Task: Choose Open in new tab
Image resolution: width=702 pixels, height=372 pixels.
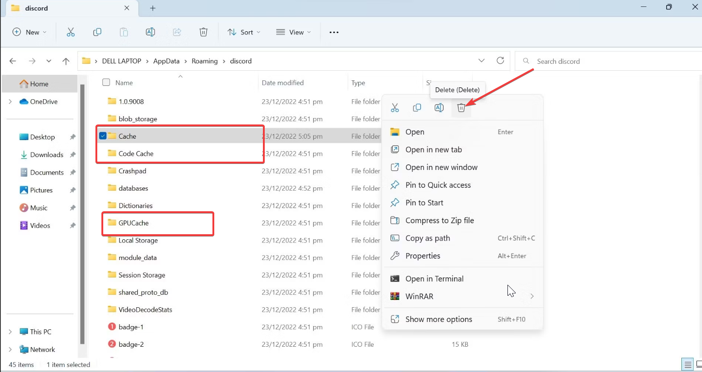Action: point(463,150)
